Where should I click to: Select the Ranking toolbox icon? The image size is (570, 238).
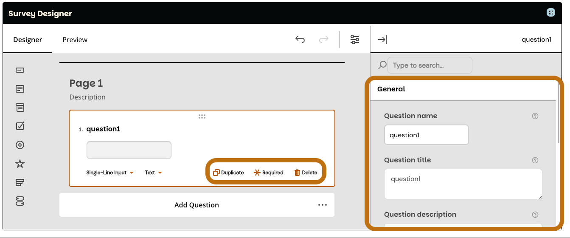click(x=20, y=182)
